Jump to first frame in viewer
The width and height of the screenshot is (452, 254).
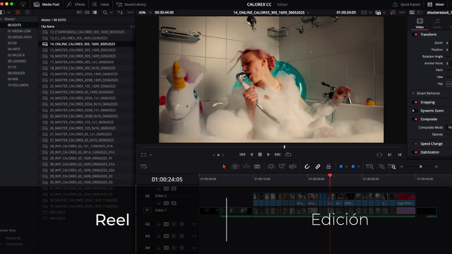242,155
